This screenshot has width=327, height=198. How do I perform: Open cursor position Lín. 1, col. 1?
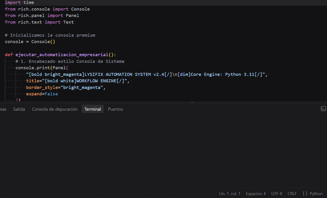tap(230, 194)
